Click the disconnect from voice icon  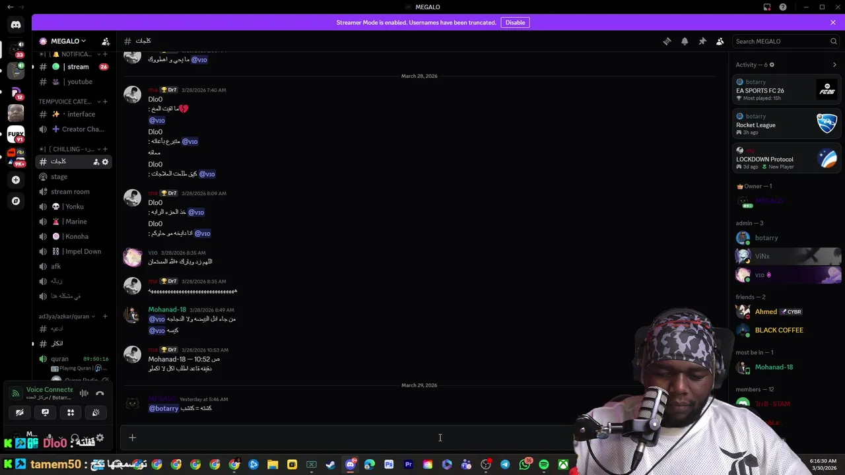point(100,393)
